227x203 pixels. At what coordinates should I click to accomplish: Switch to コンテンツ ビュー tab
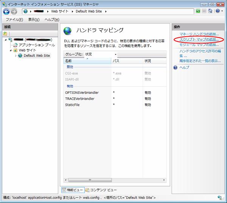101,190
